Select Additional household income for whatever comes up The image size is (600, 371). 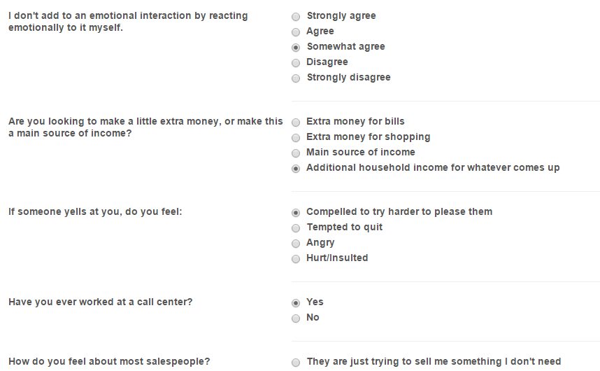coord(296,169)
